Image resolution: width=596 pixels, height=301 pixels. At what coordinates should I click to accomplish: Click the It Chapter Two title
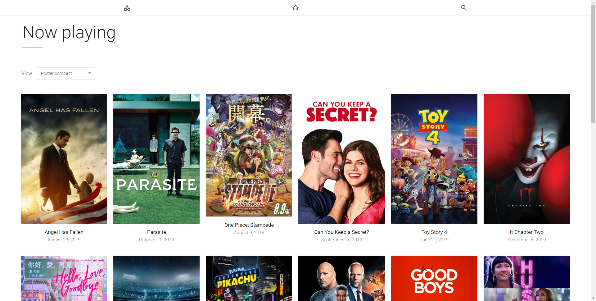527,232
